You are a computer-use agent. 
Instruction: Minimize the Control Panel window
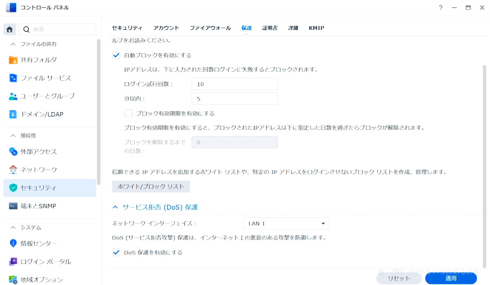pyautogui.click(x=454, y=8)
